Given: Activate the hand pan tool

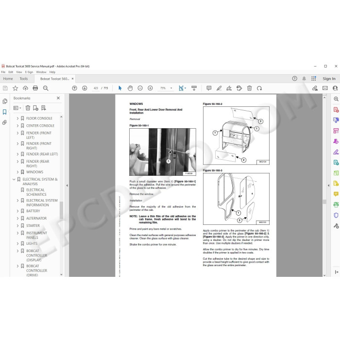Looking at the screenshot, I should [130, 88].
